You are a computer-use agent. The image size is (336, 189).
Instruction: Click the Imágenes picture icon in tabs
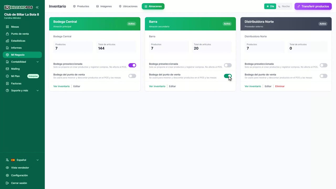[97, 6]
